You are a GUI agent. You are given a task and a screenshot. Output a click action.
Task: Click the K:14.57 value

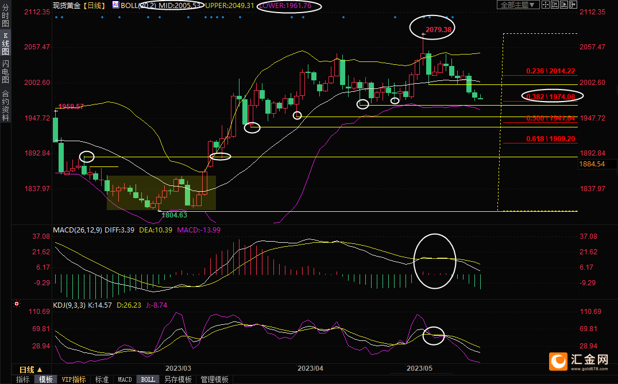click(x=100, y=305)
